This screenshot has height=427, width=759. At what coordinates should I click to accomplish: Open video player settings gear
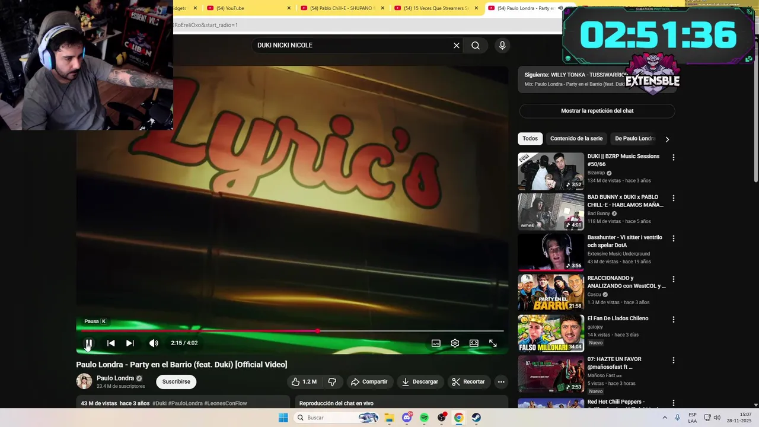pyautogui.click(x=455, y=343)
